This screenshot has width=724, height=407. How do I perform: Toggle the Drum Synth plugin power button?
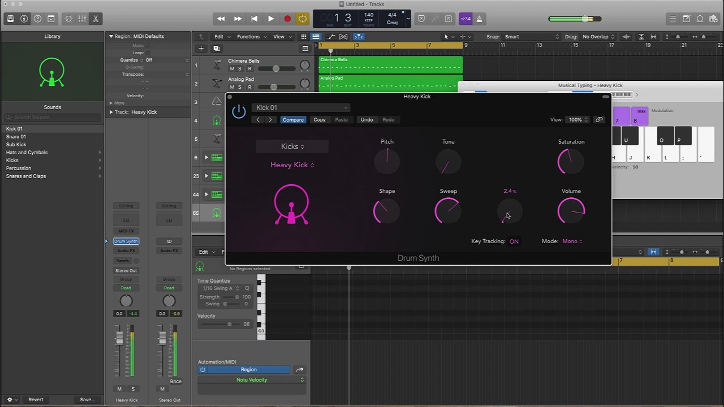pyautogui.click(x=239, y=111)
